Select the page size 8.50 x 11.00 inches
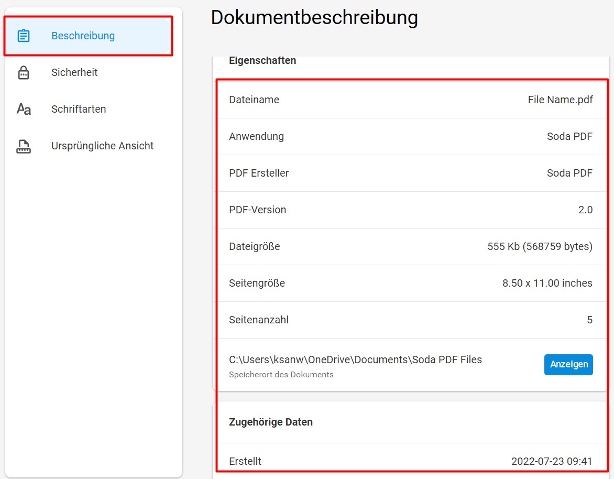Image resolution: width=614 pixels, height=479 pixels. (x=547, y=283)
